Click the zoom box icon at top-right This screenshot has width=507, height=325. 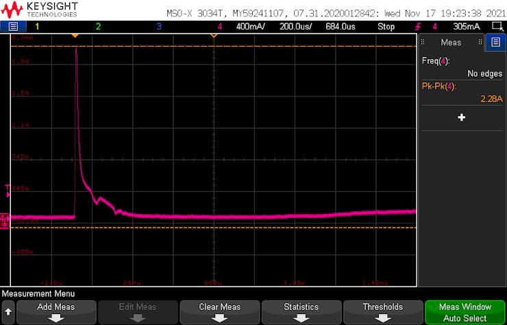tap(497, 27)
